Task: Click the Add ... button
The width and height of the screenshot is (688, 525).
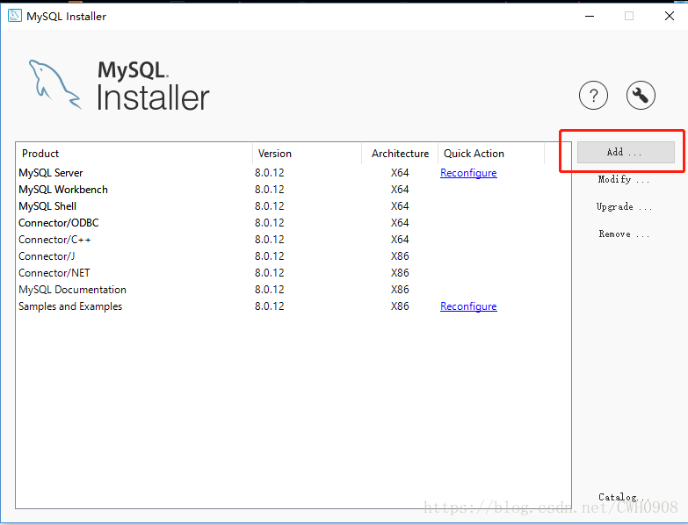Action: tap(626, 152)
